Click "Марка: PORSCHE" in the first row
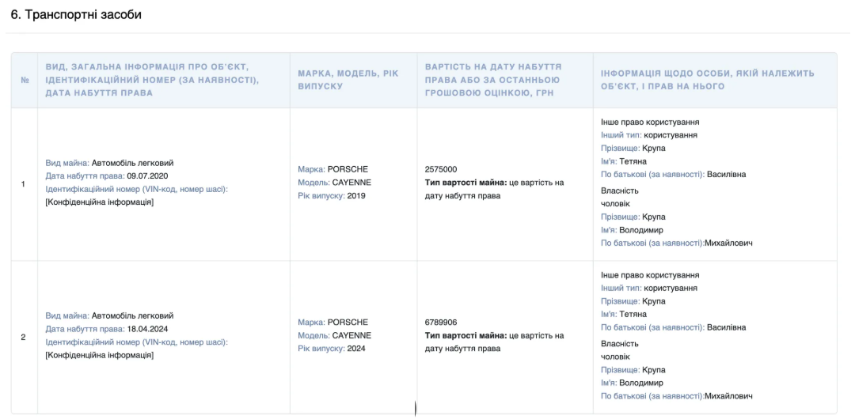Viewport: 855px width, 419px height. point(332,169)
